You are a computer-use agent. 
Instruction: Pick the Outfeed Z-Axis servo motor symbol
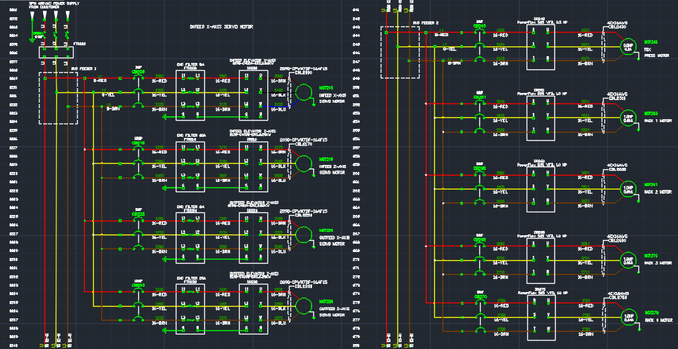point(303,307)
